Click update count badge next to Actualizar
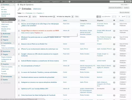132x100 pixels. 69,2
